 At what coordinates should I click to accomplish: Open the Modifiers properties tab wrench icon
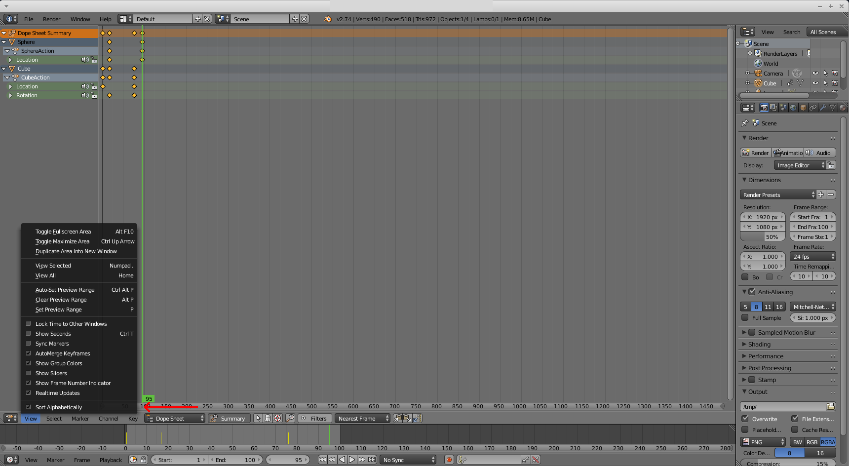pos(823,108)
